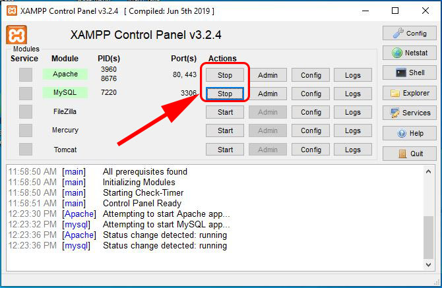The width and height of the screenshot is (442, 288).
Task: Click the large orange XAMPP logo
Action: coord(16,35)
